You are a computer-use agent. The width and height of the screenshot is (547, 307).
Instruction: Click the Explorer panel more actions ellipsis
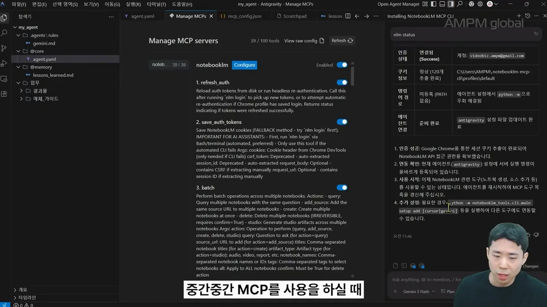point(111,16)
